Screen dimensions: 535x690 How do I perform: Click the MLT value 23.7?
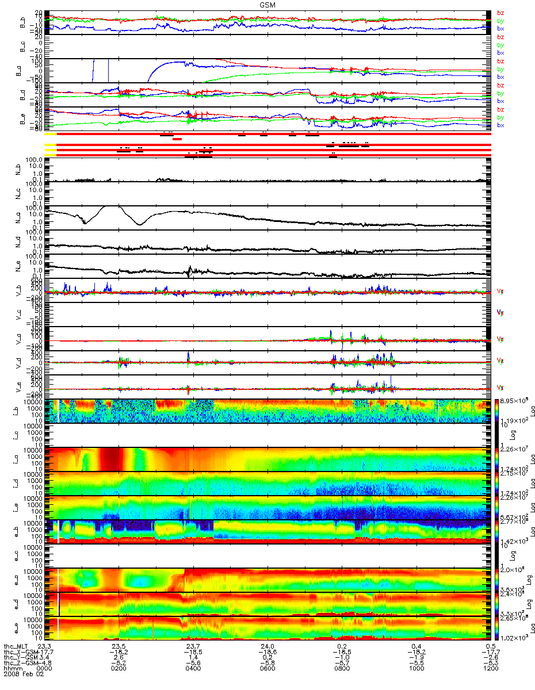(193, 646)
